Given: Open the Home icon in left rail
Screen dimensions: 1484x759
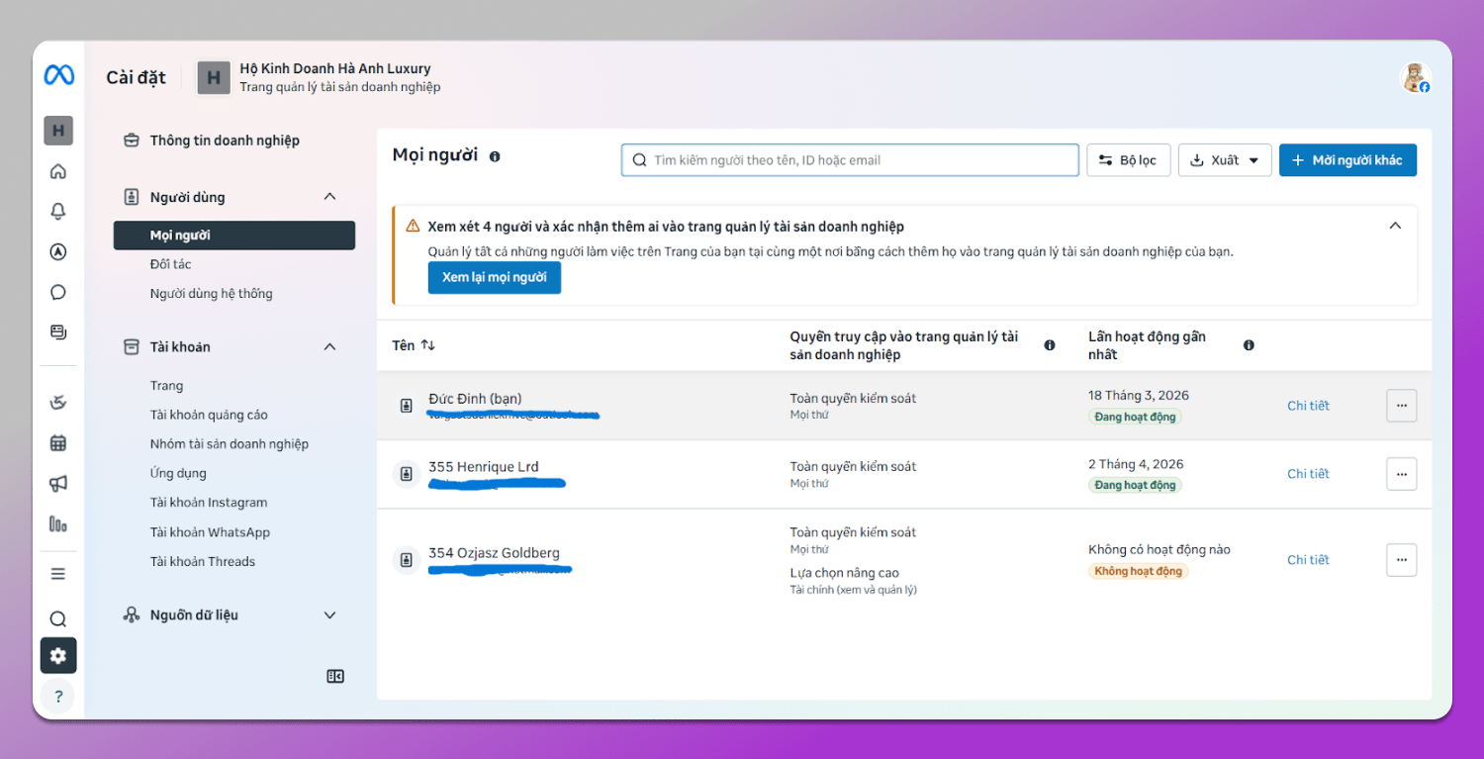Looking at the screenshot, I should [x=58, y=171].
